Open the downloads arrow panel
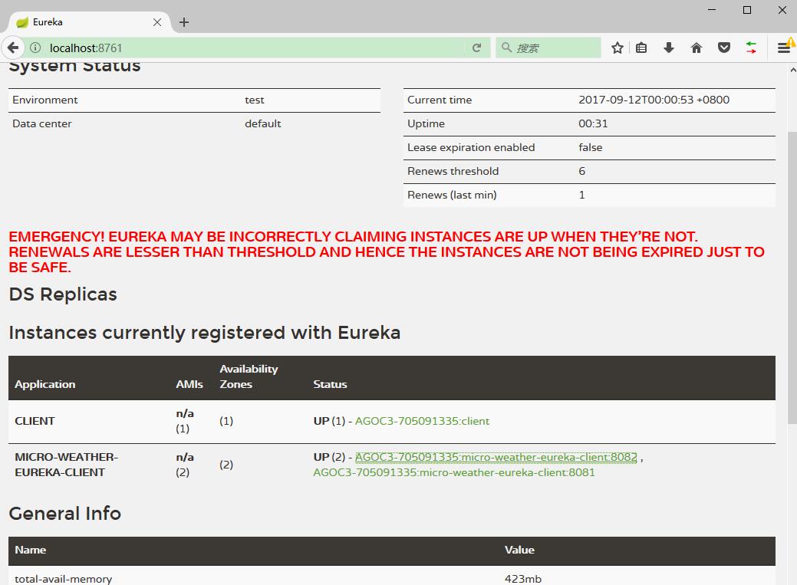 [x=669, y=48]
